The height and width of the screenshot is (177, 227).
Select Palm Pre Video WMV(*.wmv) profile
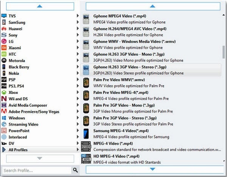click(151, 83)
